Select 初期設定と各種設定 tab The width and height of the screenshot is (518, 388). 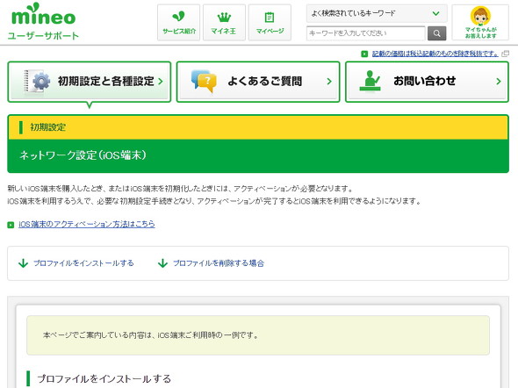coord(90,82)
